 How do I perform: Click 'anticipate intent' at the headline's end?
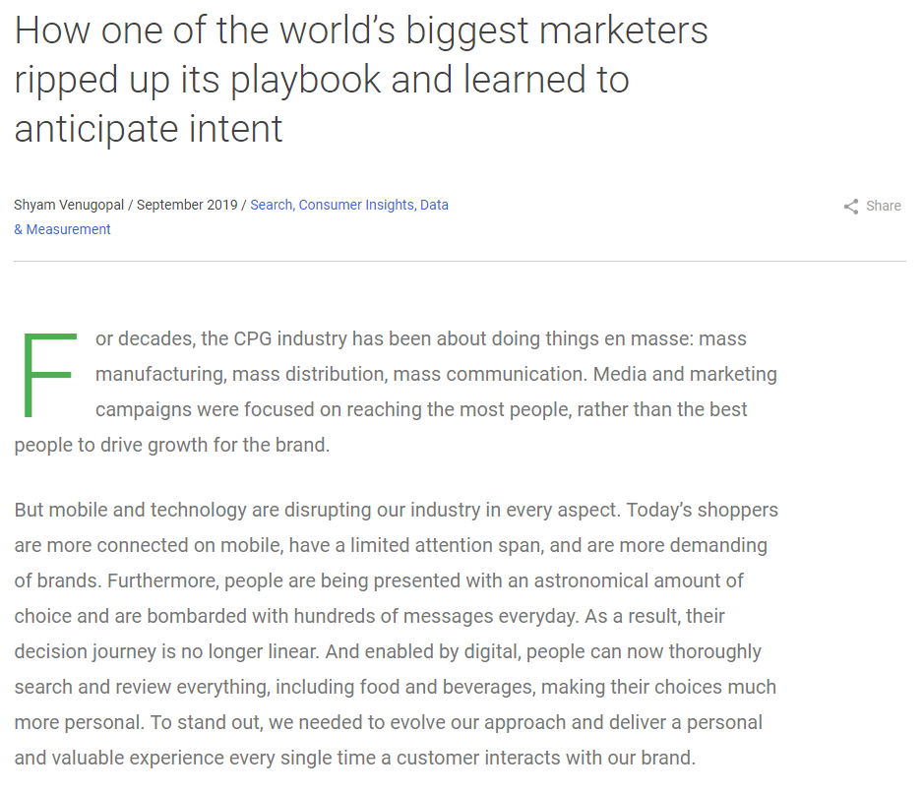click(149, 129)
